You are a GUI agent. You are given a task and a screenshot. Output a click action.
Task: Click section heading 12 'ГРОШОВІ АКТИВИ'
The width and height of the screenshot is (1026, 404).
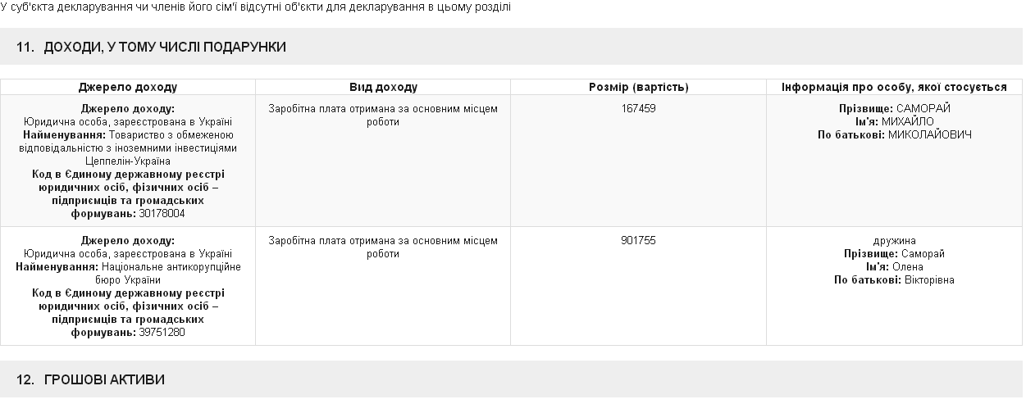(x=91, y=380)
